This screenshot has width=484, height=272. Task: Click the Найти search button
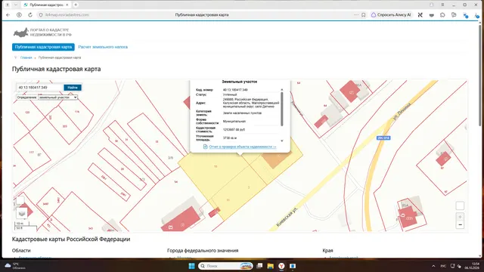coord(73,88)
